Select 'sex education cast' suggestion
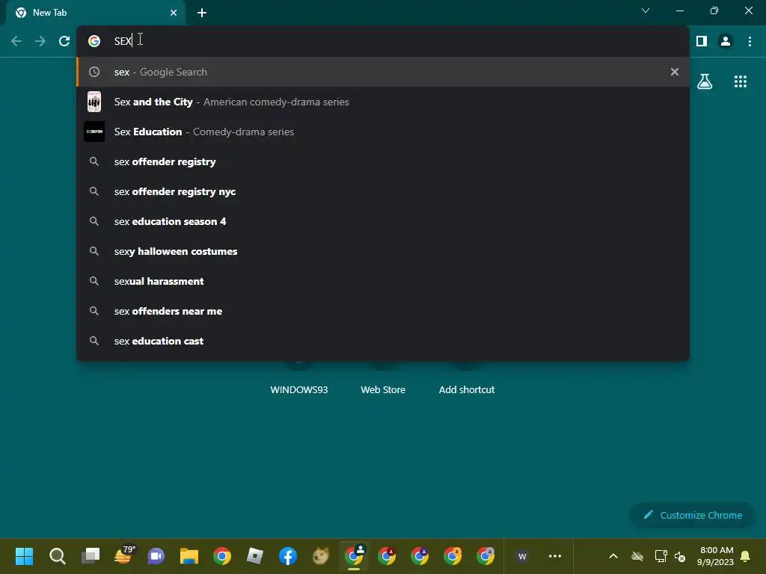766x574 pixels. 383,341
